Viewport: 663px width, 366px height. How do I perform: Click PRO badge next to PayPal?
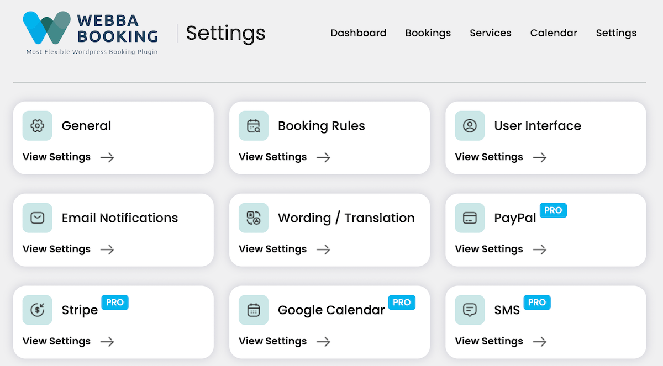point(553,210)
